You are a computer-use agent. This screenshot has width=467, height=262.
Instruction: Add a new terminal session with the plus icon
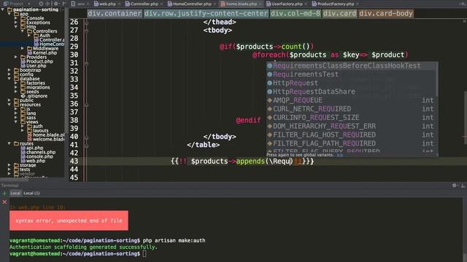[x=4, y=194]
